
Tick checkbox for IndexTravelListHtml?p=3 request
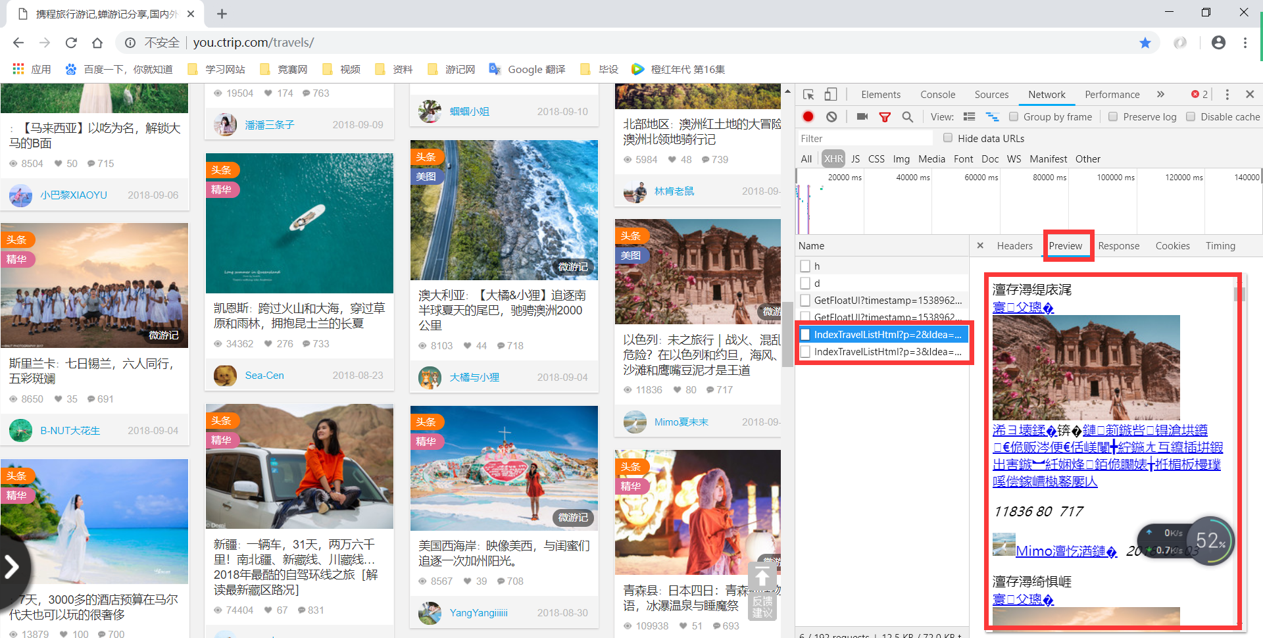tap(805, 351)
